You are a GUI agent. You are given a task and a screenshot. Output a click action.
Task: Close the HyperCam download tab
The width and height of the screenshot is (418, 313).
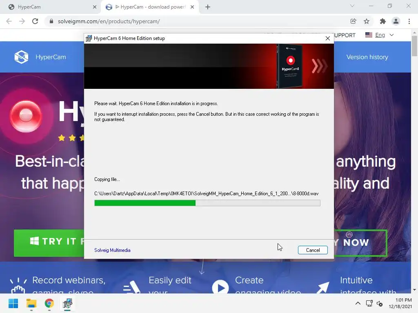192,7
